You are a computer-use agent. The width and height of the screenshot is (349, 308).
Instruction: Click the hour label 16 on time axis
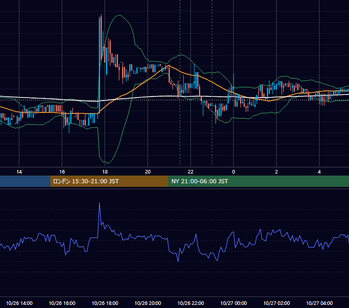[62, 172]
